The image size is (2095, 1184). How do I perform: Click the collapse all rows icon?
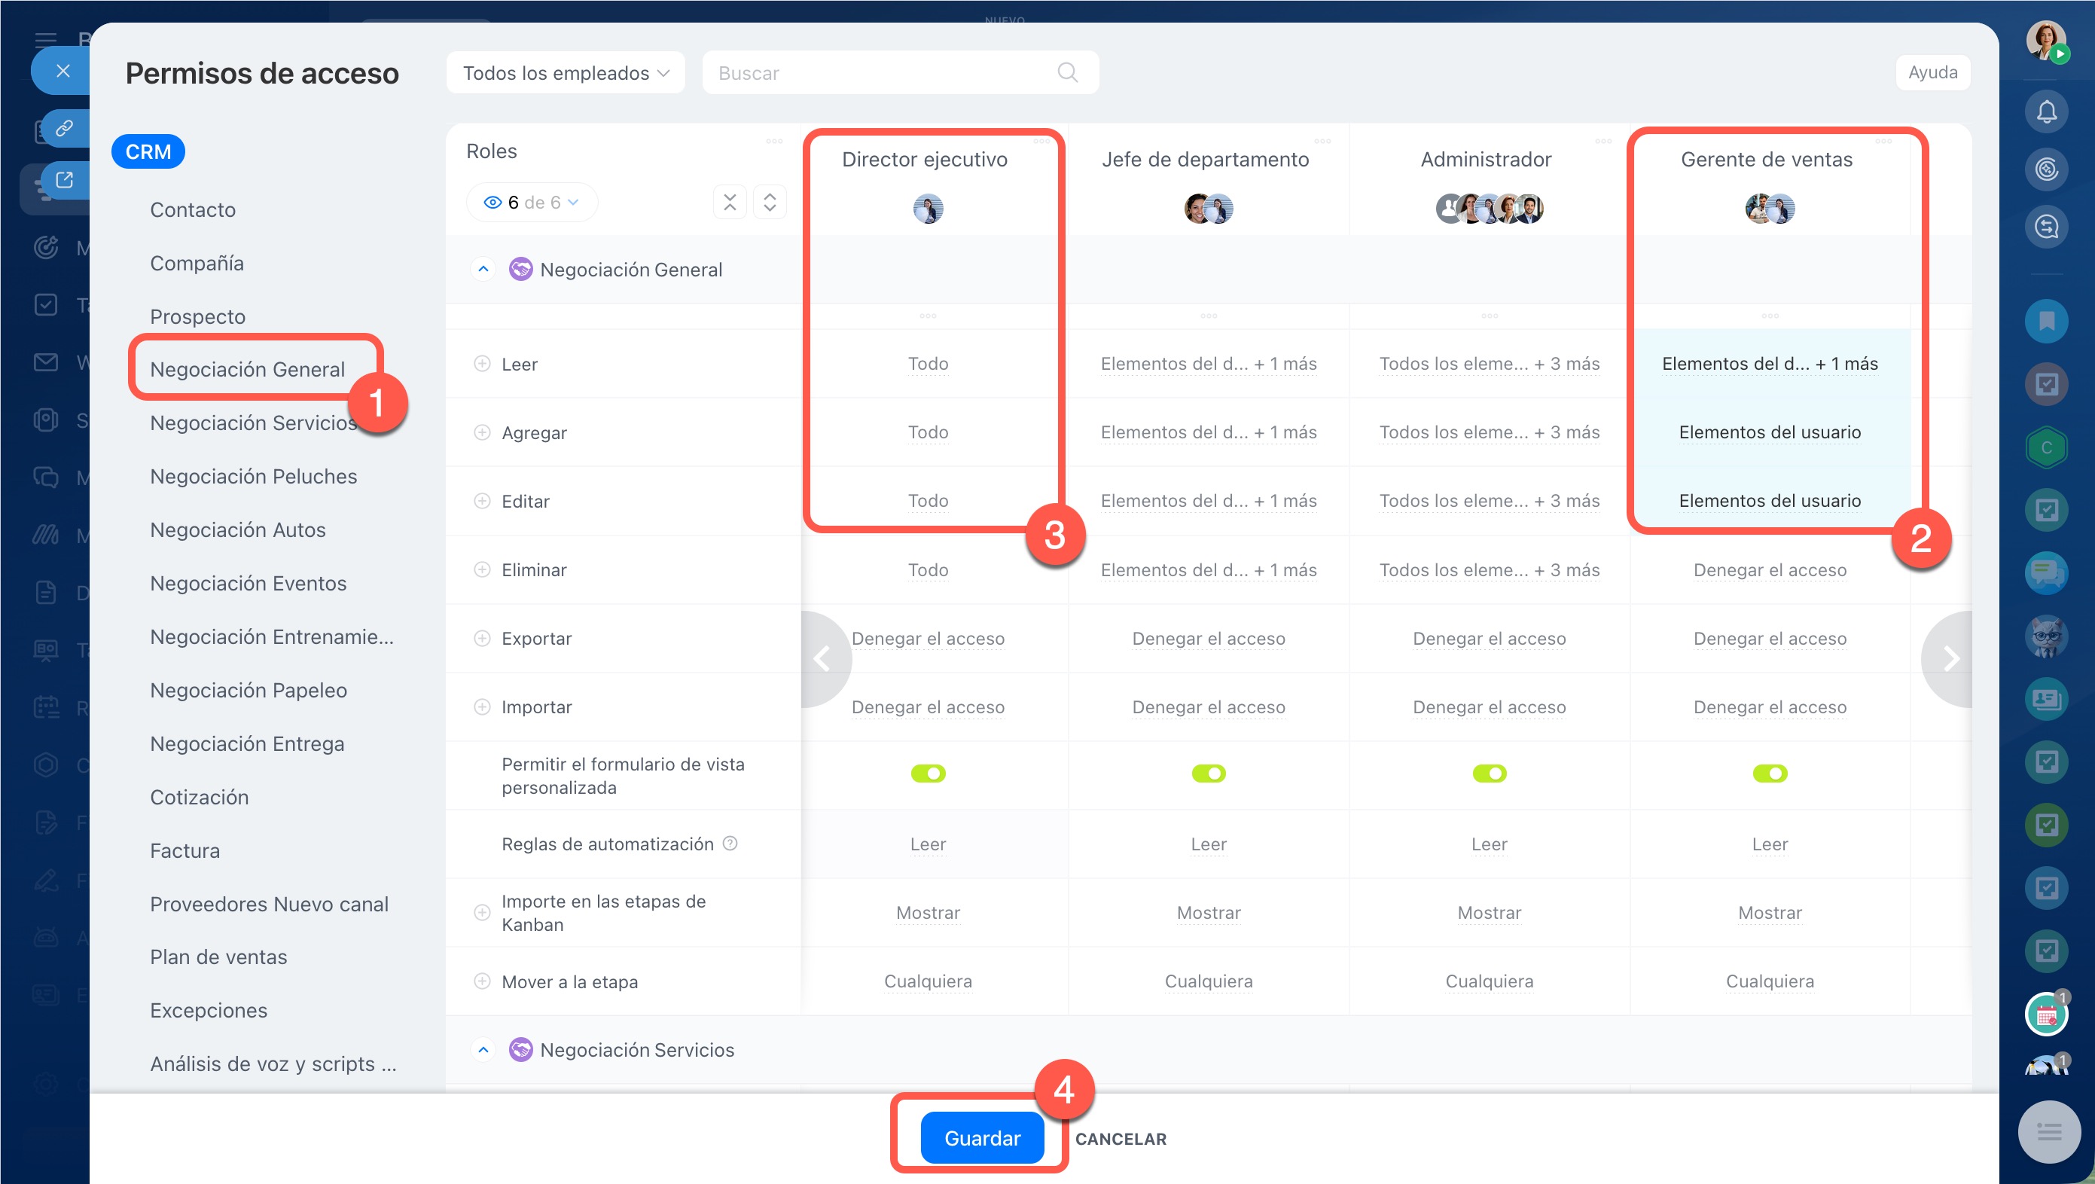tap(730, 203)
